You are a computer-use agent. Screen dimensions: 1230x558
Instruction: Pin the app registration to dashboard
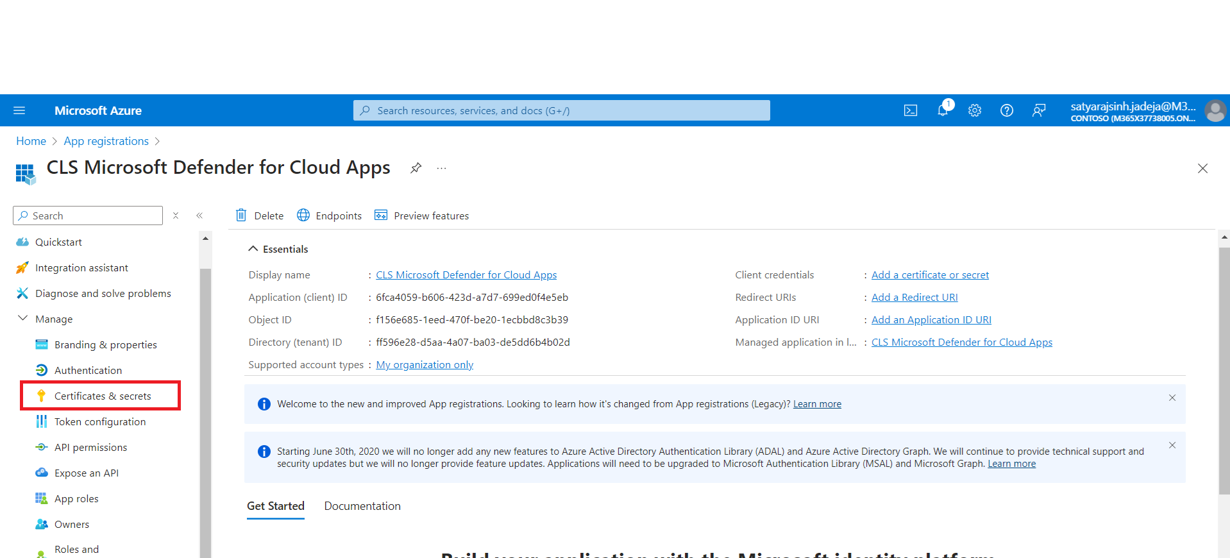[416, 168]
